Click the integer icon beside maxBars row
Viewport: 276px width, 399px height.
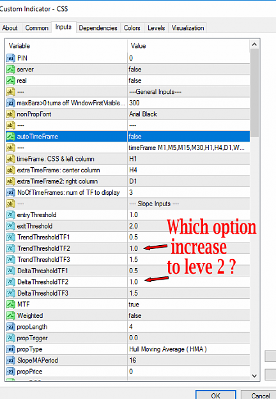(10, 103)
